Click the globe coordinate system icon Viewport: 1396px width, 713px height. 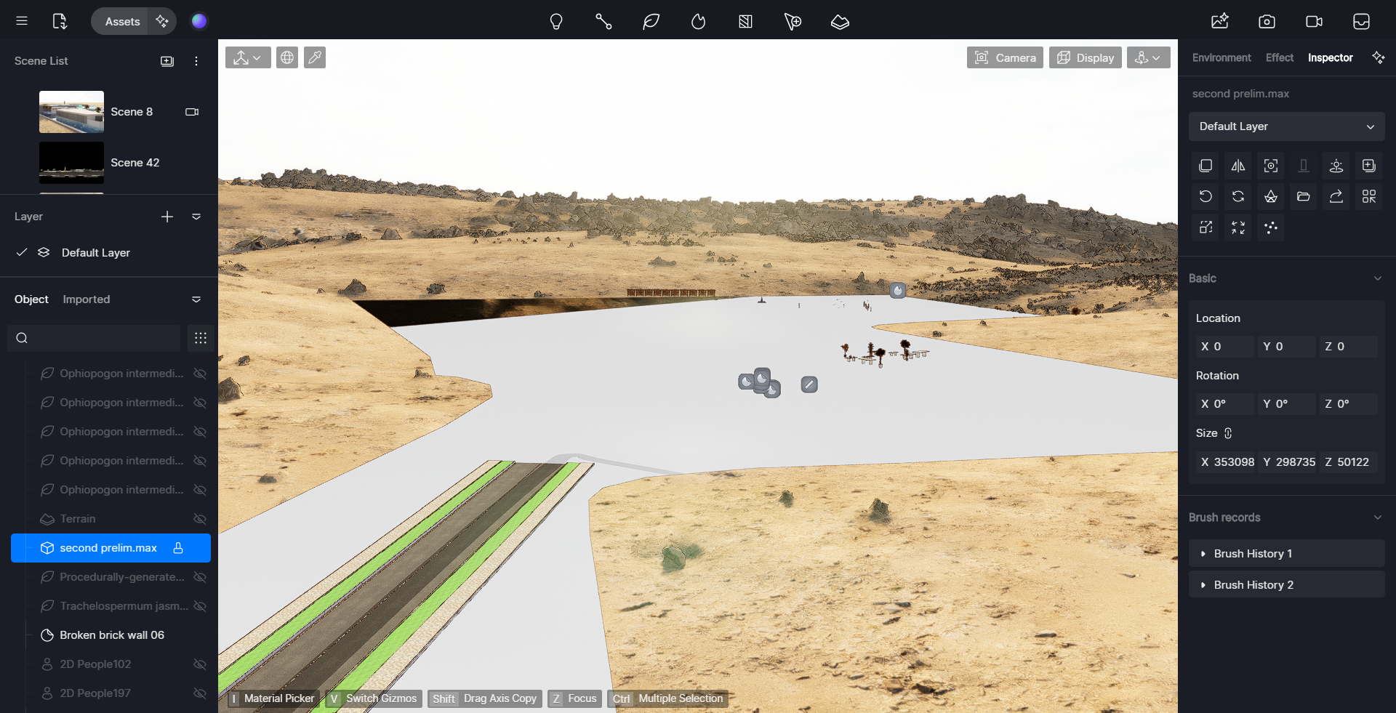[287, 57]
